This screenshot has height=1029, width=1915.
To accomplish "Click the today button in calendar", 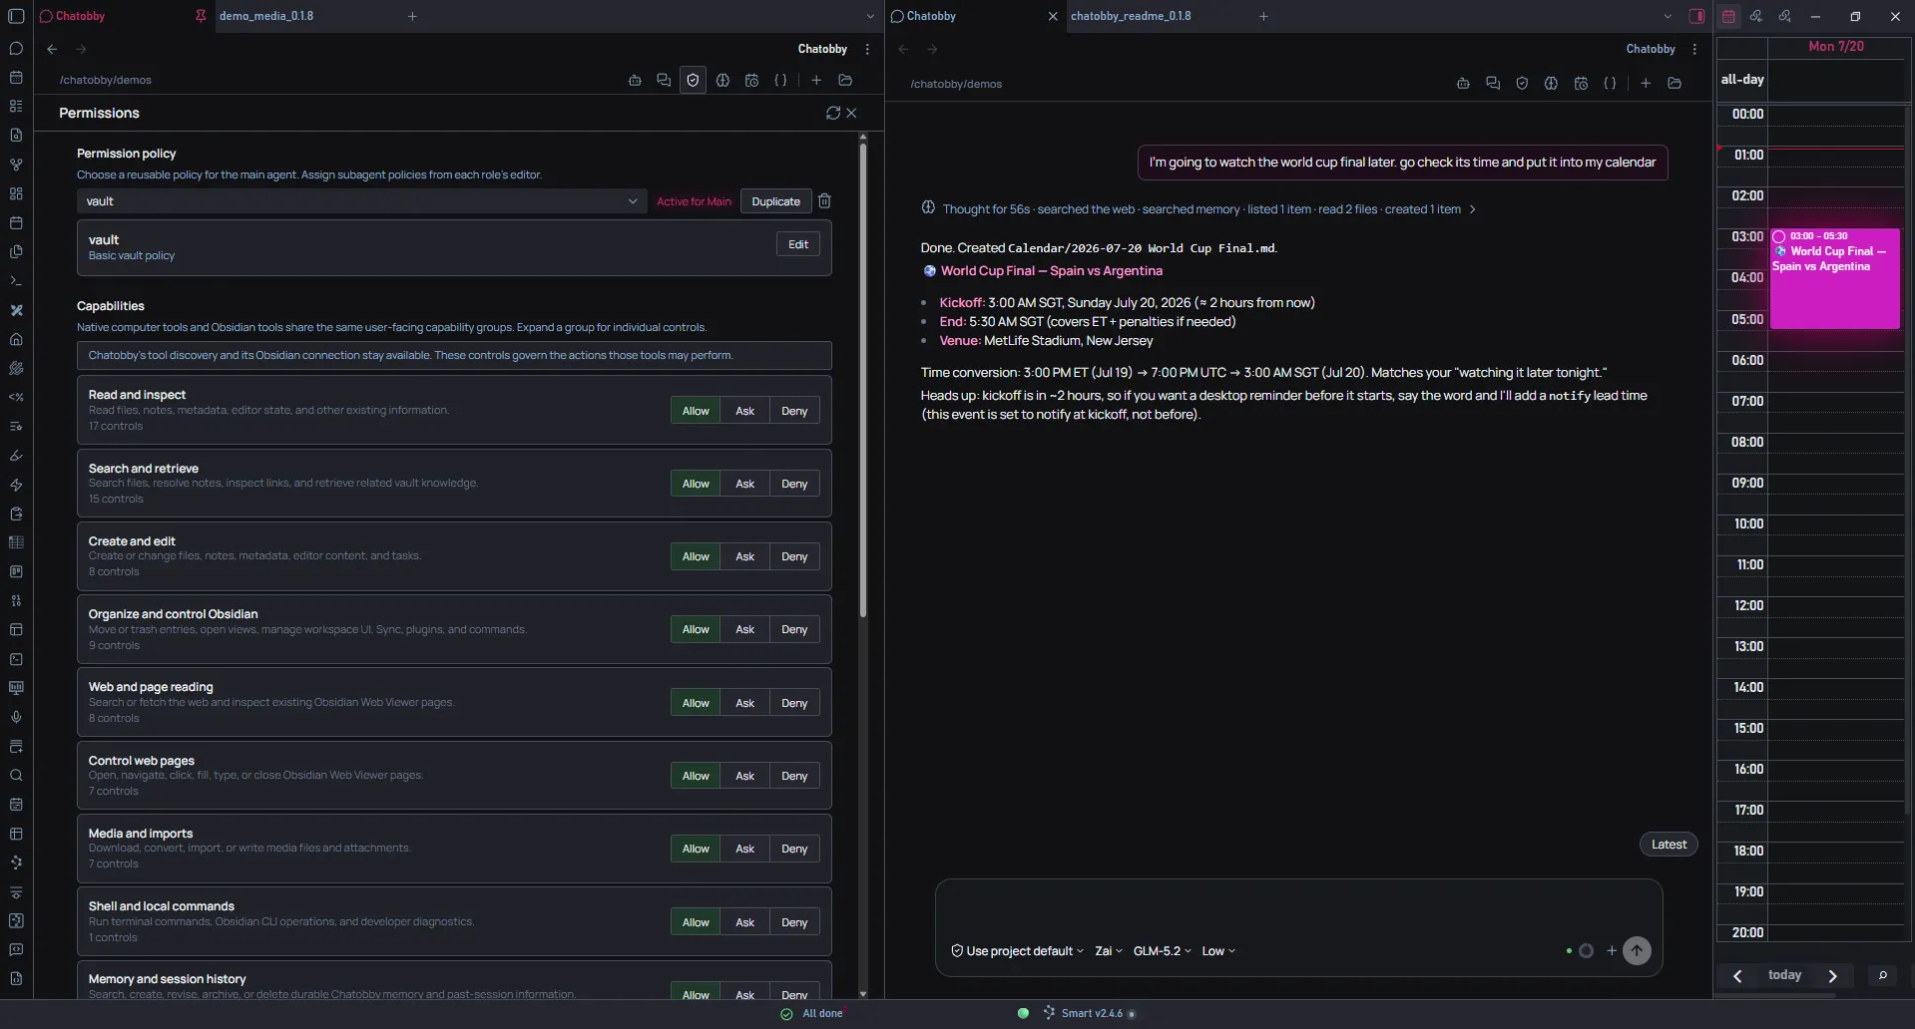I will pyautogui.click(x=1784, y=975).
